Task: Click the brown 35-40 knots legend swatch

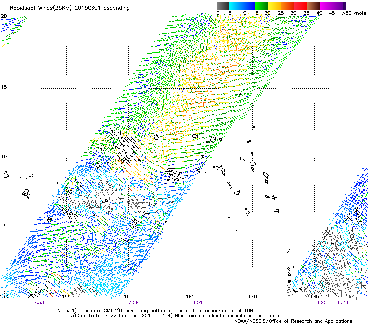Action: tap(313, 6)
